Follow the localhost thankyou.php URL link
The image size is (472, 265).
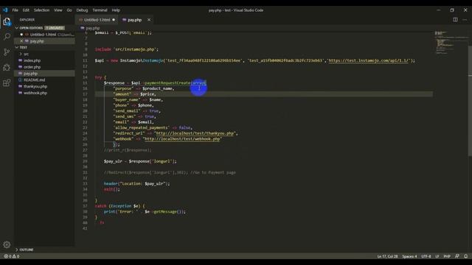pos(195,133)
